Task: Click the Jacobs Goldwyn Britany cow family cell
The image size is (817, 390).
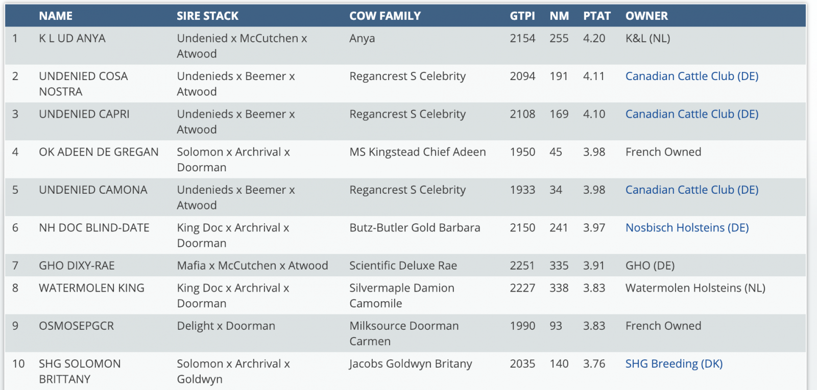Action: pos(411,364)
